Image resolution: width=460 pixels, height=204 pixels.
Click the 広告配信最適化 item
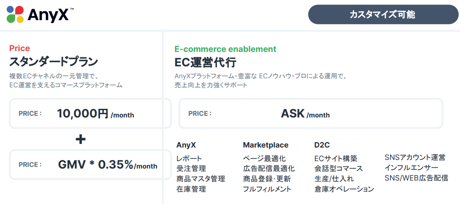click(x=268, y=169)
